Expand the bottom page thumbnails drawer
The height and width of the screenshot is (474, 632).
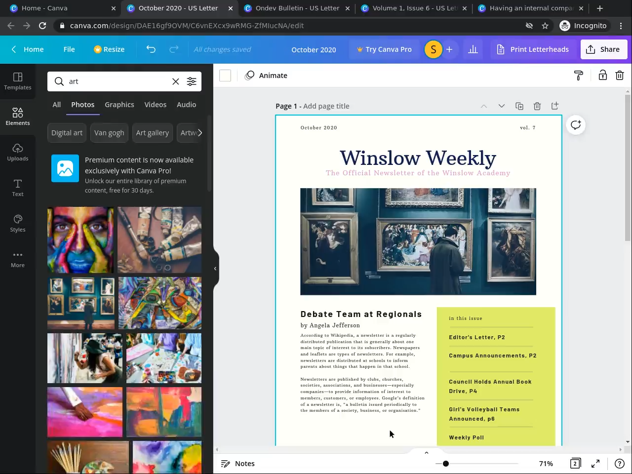tap(427, 452)
